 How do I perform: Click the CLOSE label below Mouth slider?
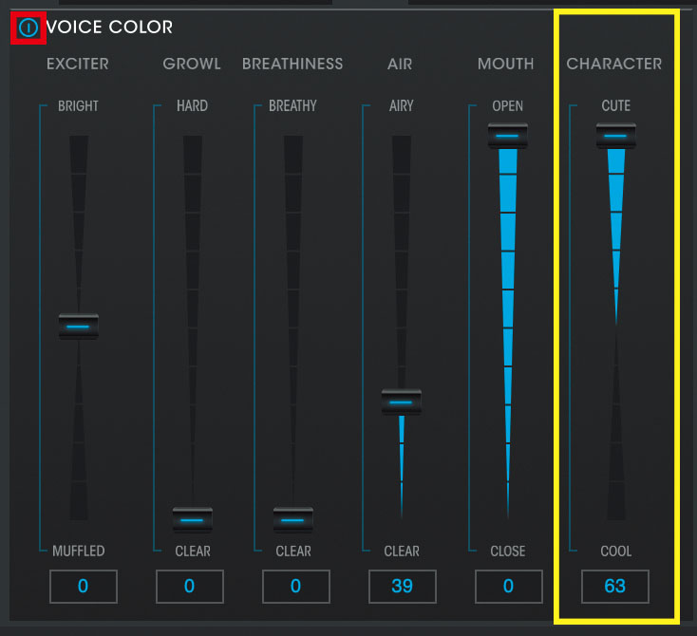point(508,552)
